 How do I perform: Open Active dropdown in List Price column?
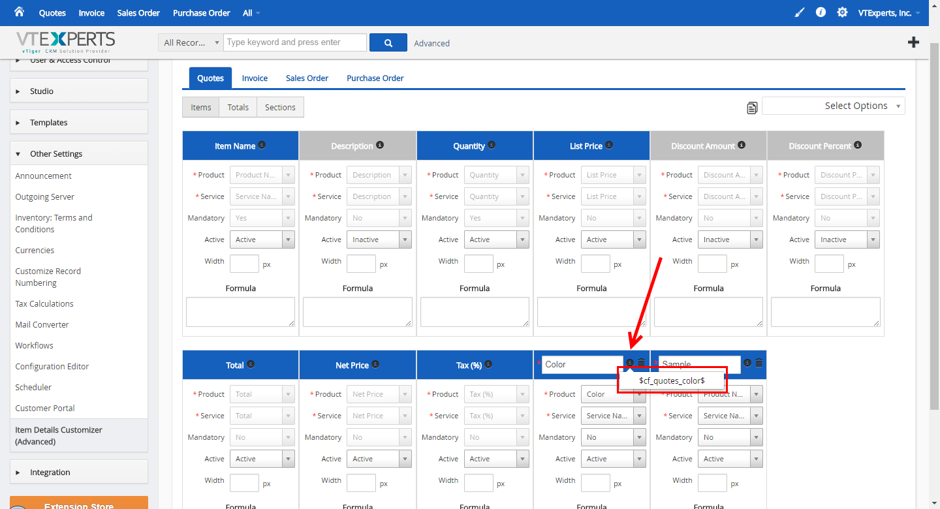pos(614,239)
